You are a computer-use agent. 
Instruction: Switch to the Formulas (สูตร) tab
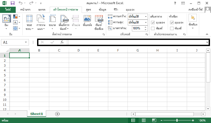(x=88, y=10)
